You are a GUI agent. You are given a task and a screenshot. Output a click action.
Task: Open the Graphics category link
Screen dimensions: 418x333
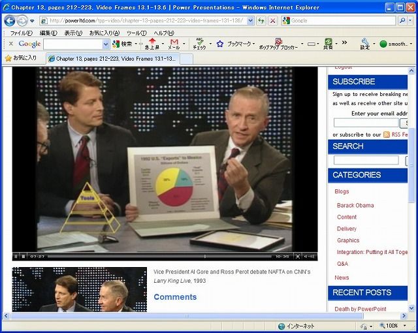click(348, 240)
